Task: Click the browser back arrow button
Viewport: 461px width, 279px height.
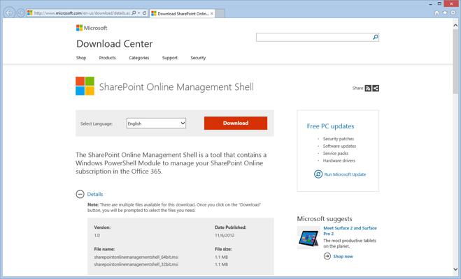Action: point(9,13)
